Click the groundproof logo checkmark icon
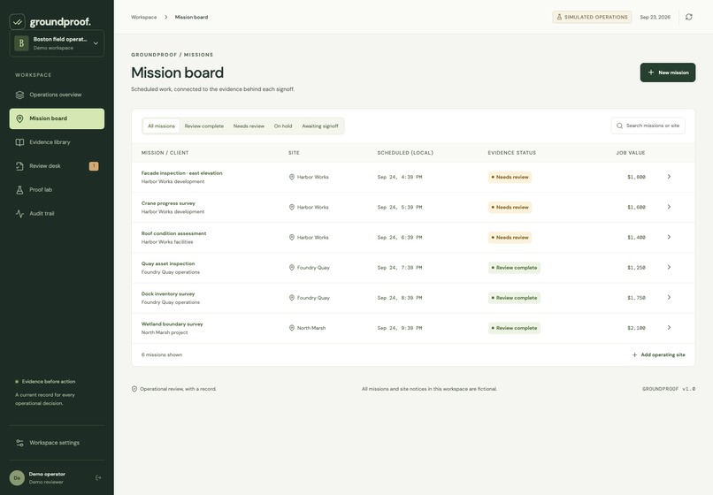 (x=18, y=21)
